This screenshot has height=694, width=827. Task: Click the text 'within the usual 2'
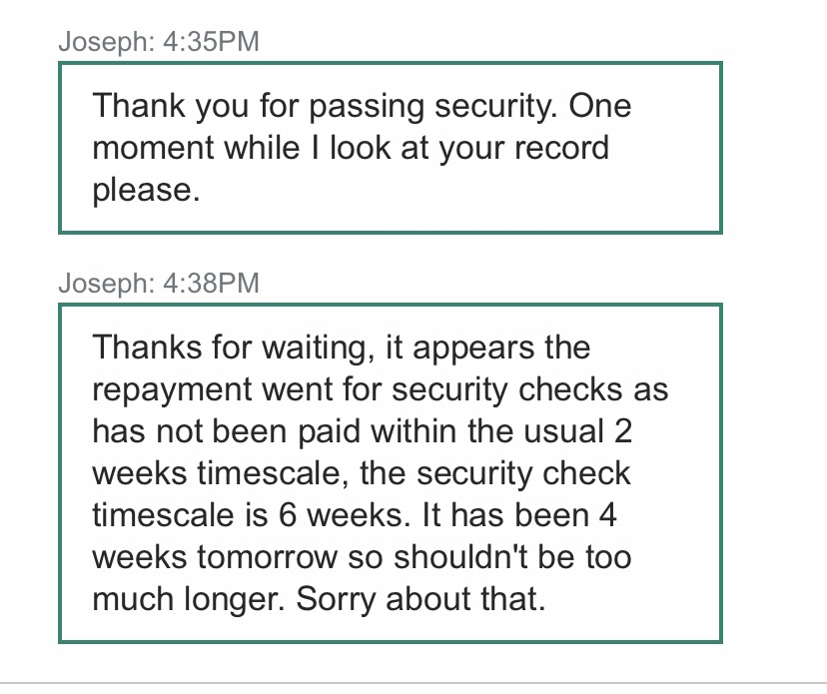coord(501,432)
